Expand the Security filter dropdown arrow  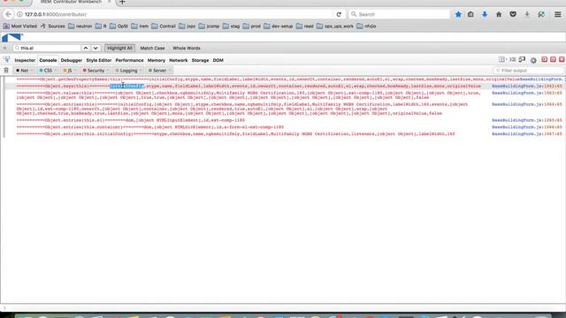(x=108, y=71)
